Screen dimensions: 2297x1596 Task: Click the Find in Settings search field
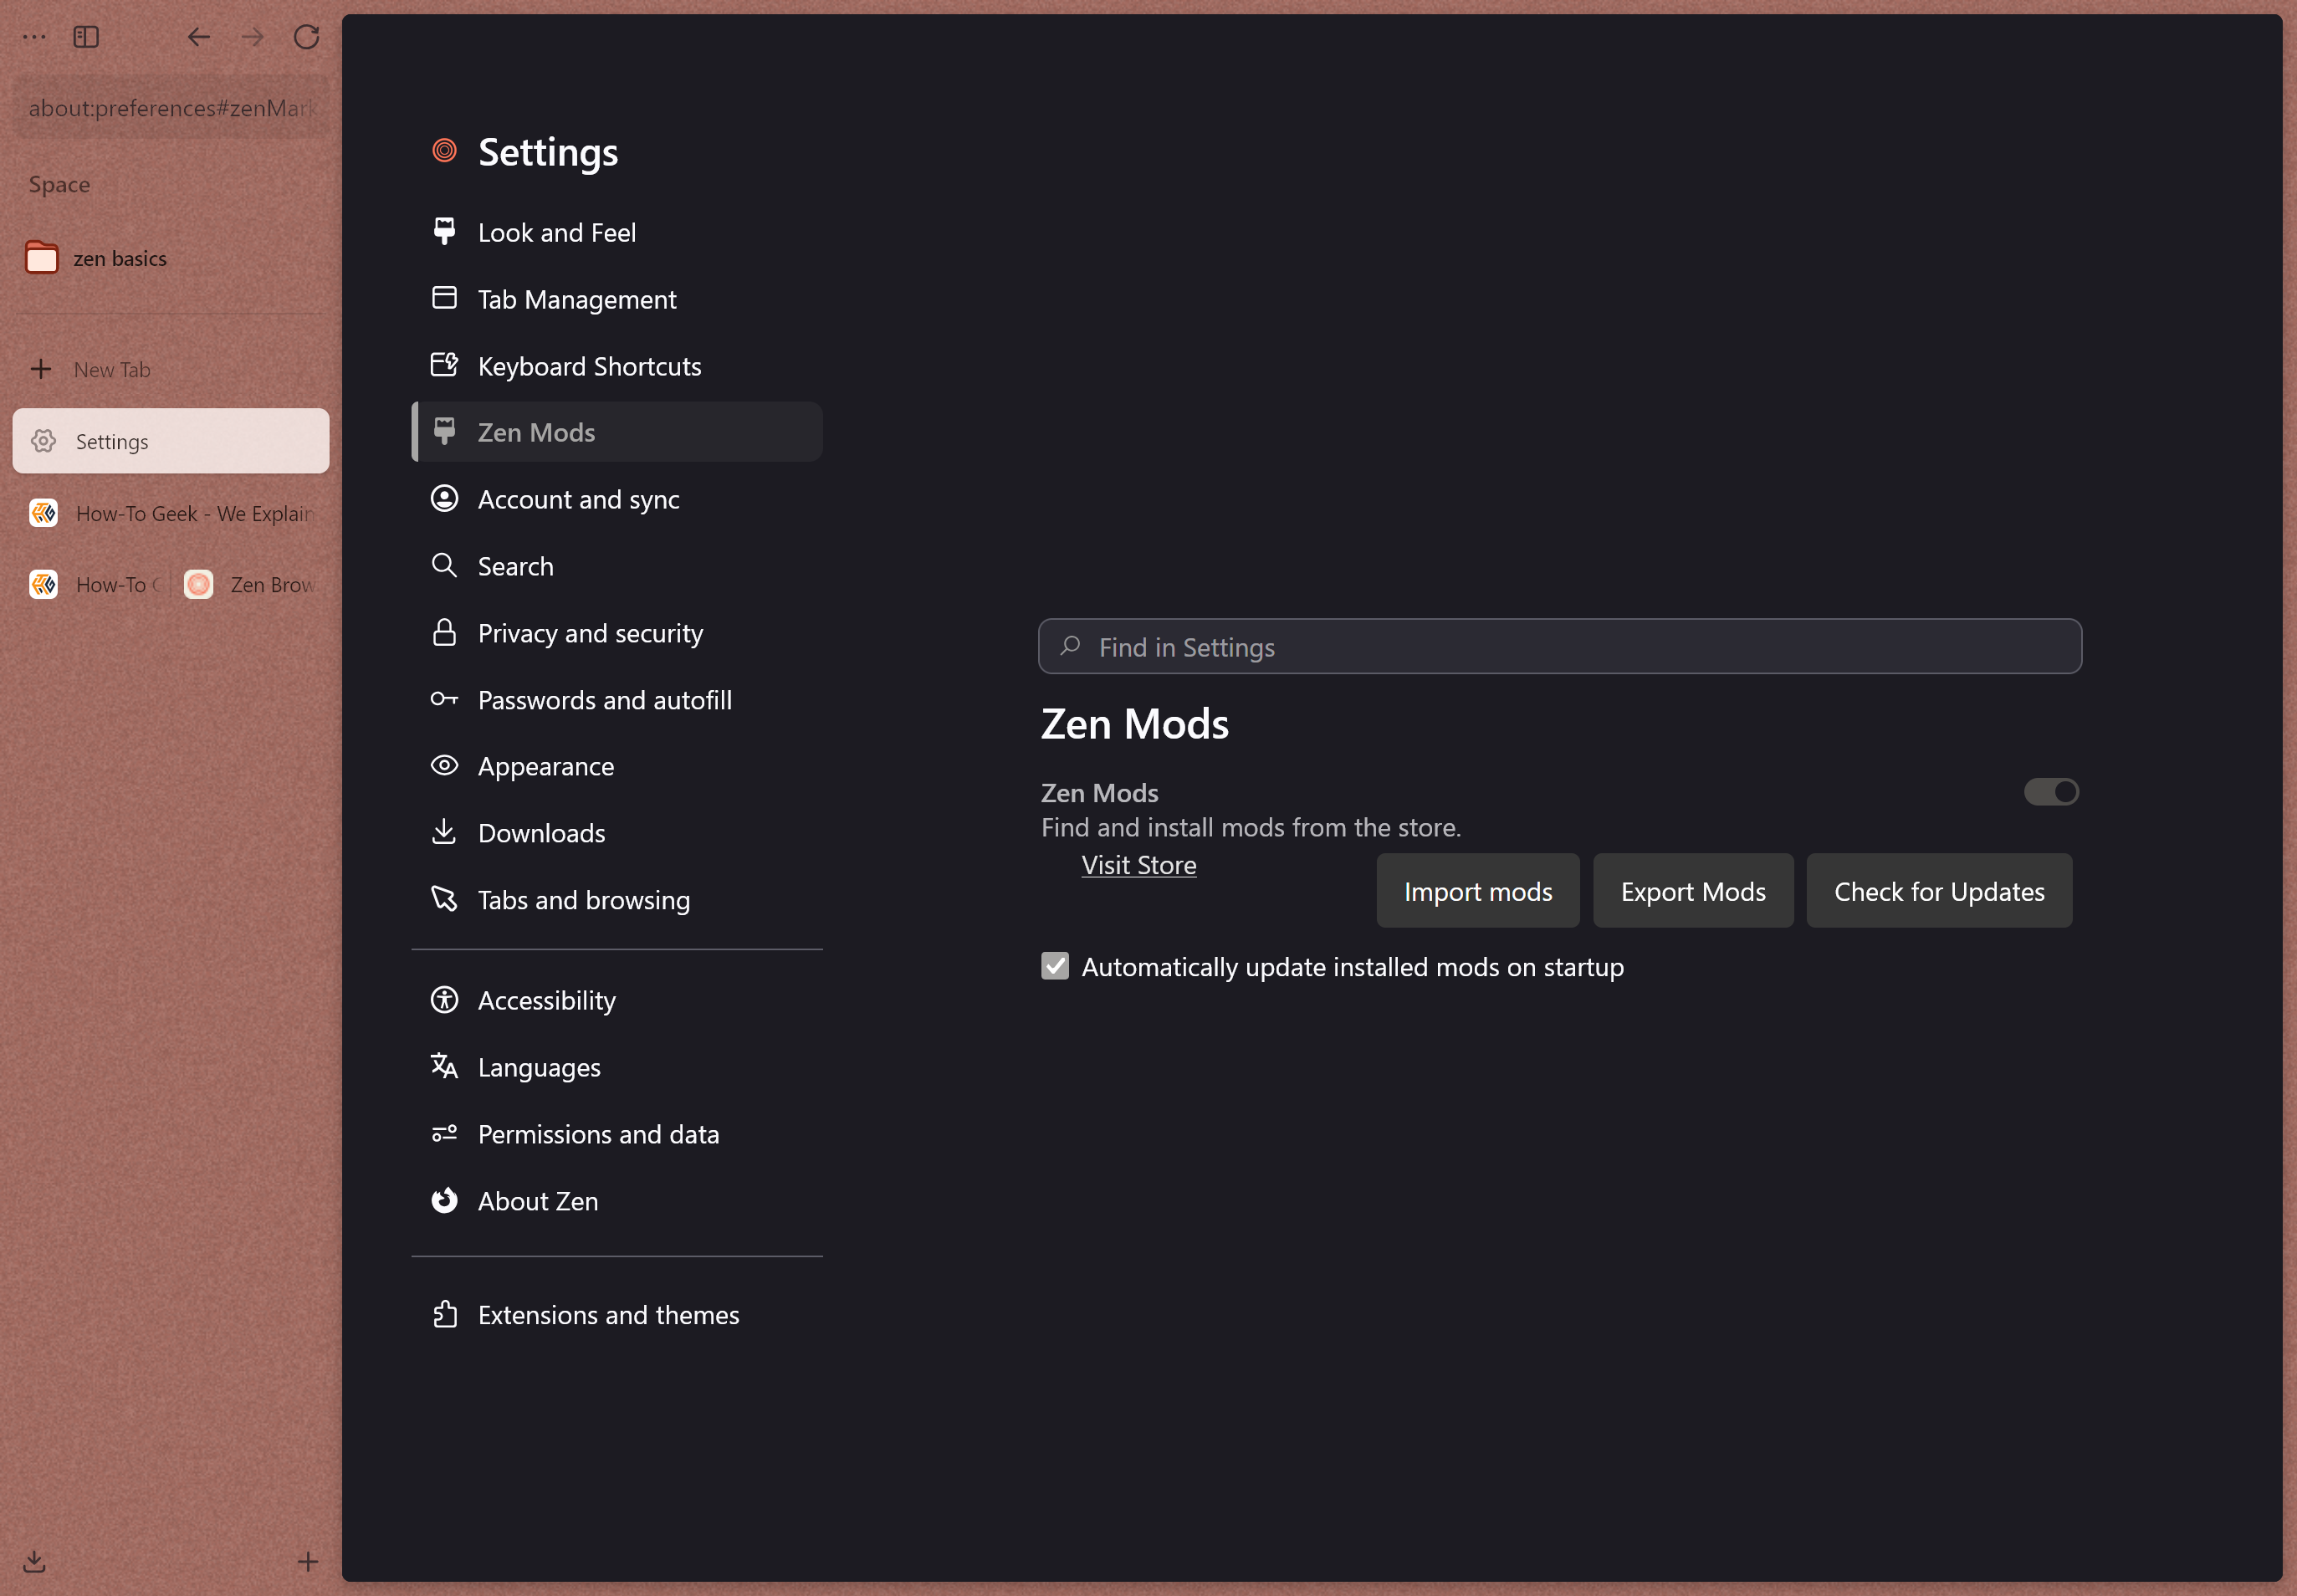[x=1560, y=646]
